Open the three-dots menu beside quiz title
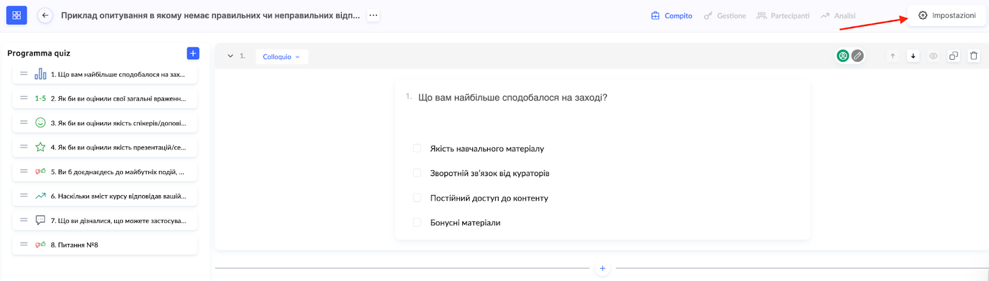Viewport: 989px width, 281px height. pyautogui.click(x=373, y=15)
